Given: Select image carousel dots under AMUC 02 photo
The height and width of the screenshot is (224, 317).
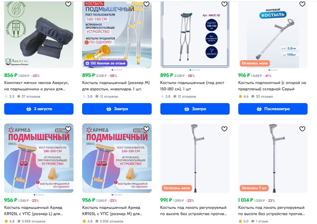Looking at the screenshot, I should click(x=195, y=70).
